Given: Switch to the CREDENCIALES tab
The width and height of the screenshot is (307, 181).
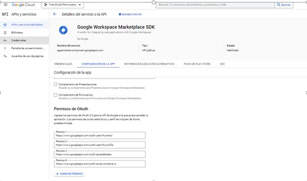Looking at the screenshot, I should tap(63, 64).
